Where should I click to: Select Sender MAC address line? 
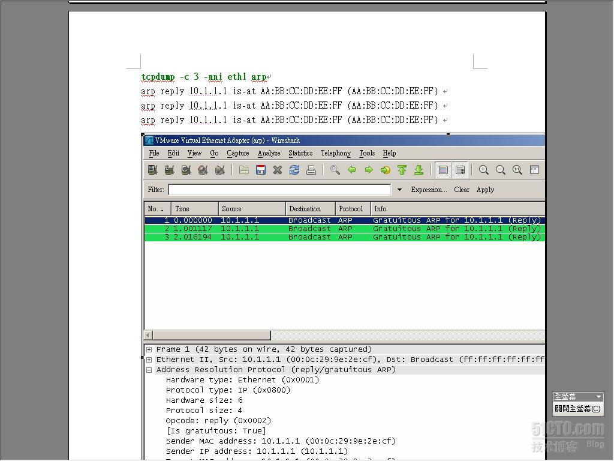click(281, 441)
